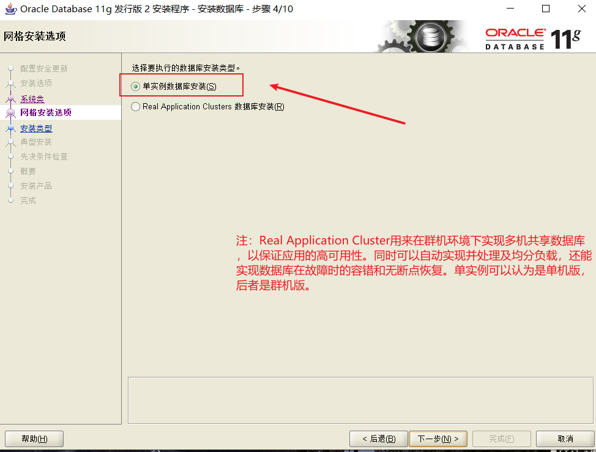Click the 典型安装 step

[x=36, y=142]
